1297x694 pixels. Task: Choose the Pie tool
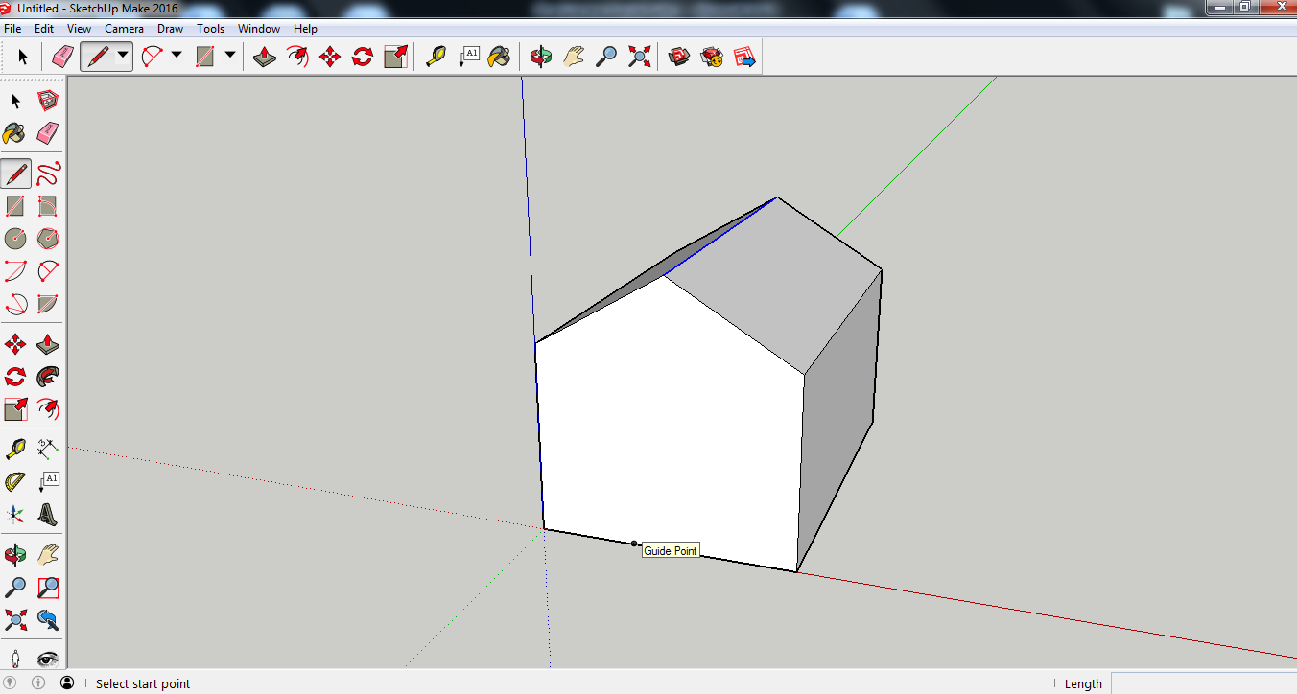point(48,304)
